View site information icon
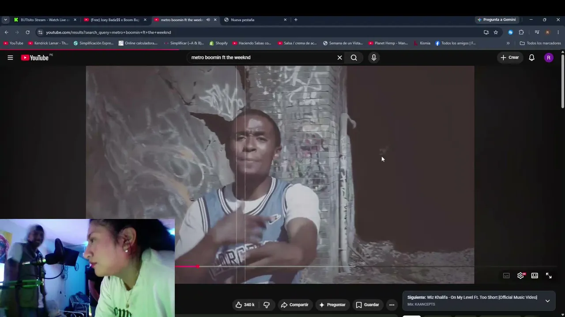This screenshot has height=317, width=565. (x=40, y=32)
